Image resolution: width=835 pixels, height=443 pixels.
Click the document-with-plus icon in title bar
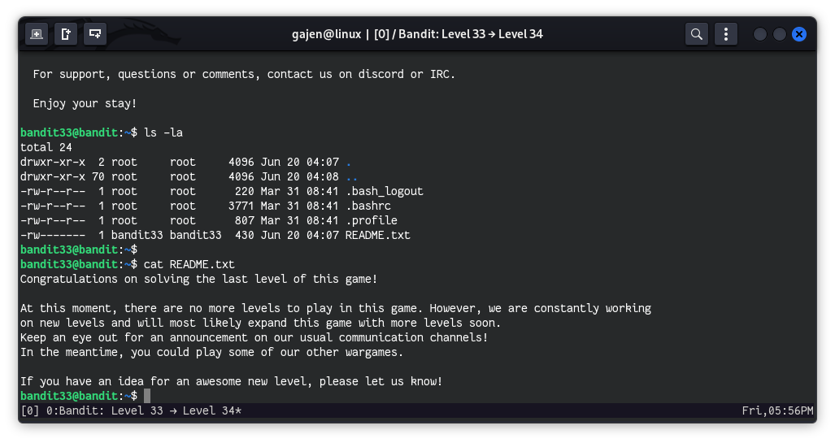tap(66, 34)
